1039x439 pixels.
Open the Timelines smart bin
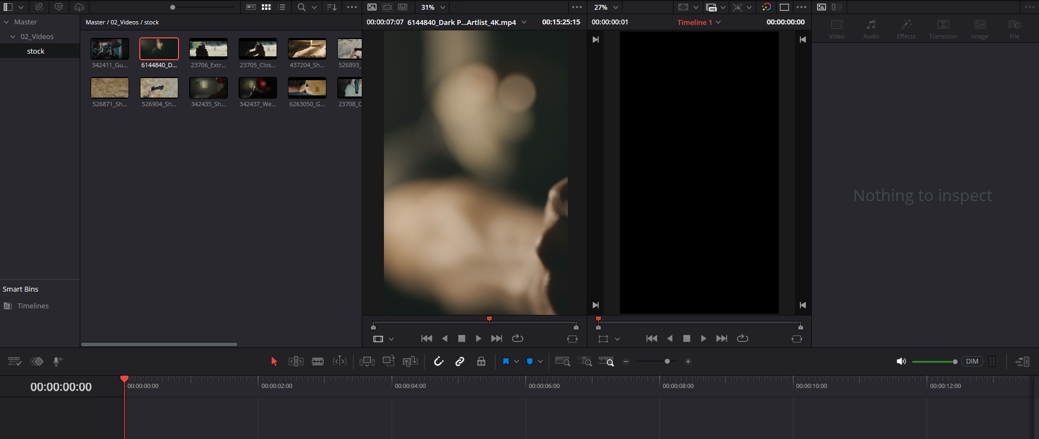[x=33, y=306]
